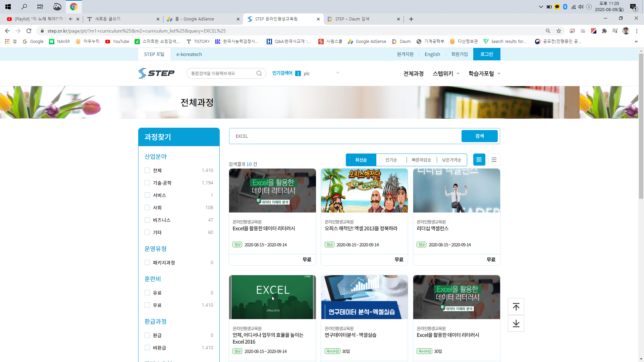Image resolution: width=644 pixels, height=362 pixels.
Task: Switch to grid view layout icon
Action: (479, 160)
